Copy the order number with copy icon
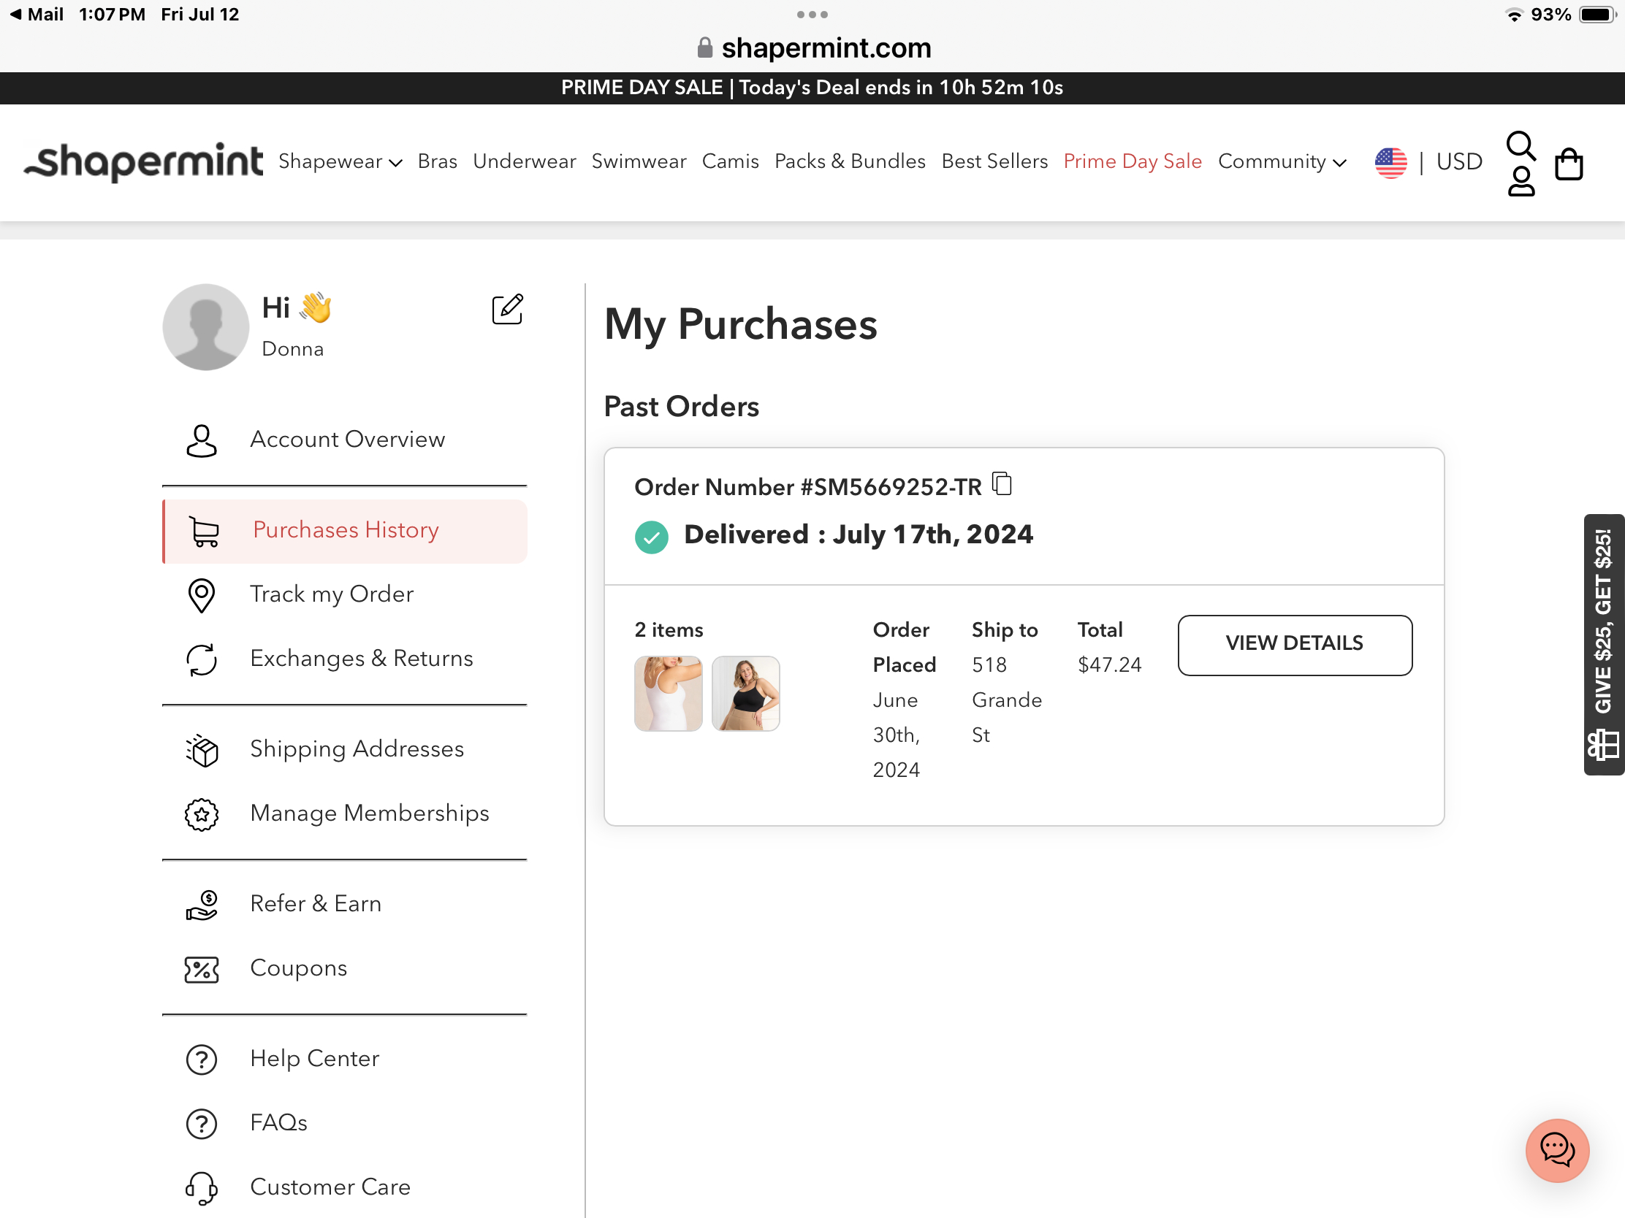 click(1002, 484)
